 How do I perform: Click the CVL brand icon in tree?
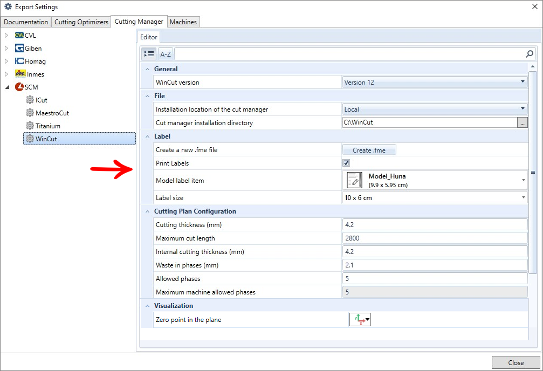pos(19,36)
